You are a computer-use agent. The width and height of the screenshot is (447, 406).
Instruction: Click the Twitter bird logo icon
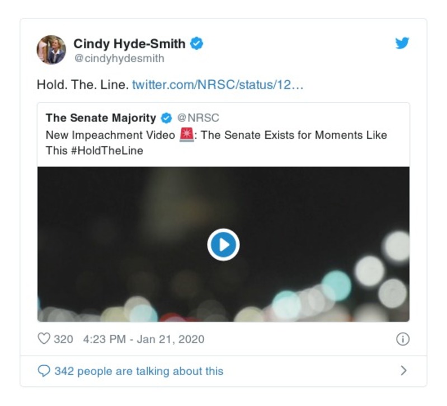[402, 44]
